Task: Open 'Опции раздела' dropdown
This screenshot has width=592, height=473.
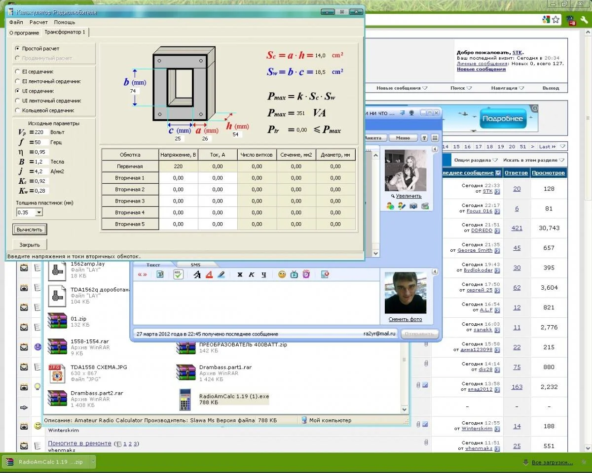Action: [x=475, y=160]
